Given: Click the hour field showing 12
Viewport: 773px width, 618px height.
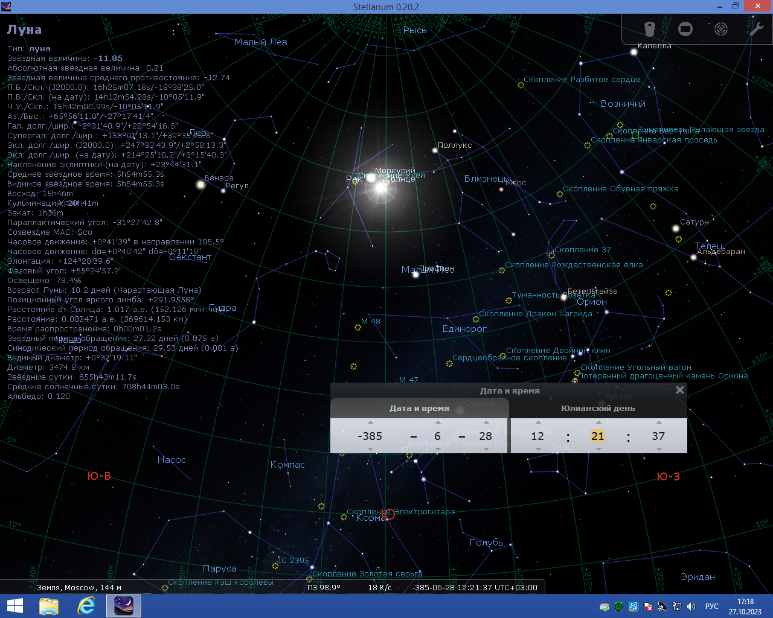Looking at the screenshot, I should [x=538, y=436].
